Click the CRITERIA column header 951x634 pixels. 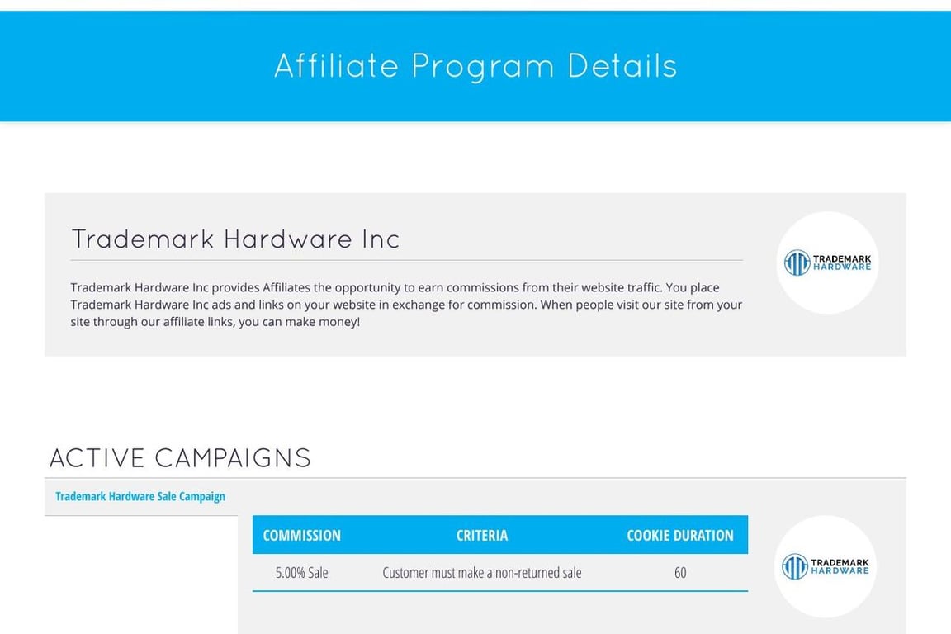click(x=482, y=535)
